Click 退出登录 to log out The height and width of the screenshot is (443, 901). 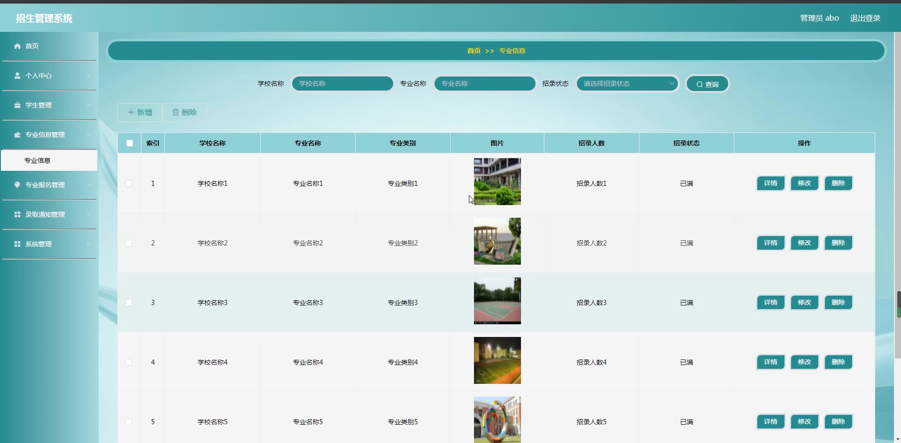coord(865,18)
